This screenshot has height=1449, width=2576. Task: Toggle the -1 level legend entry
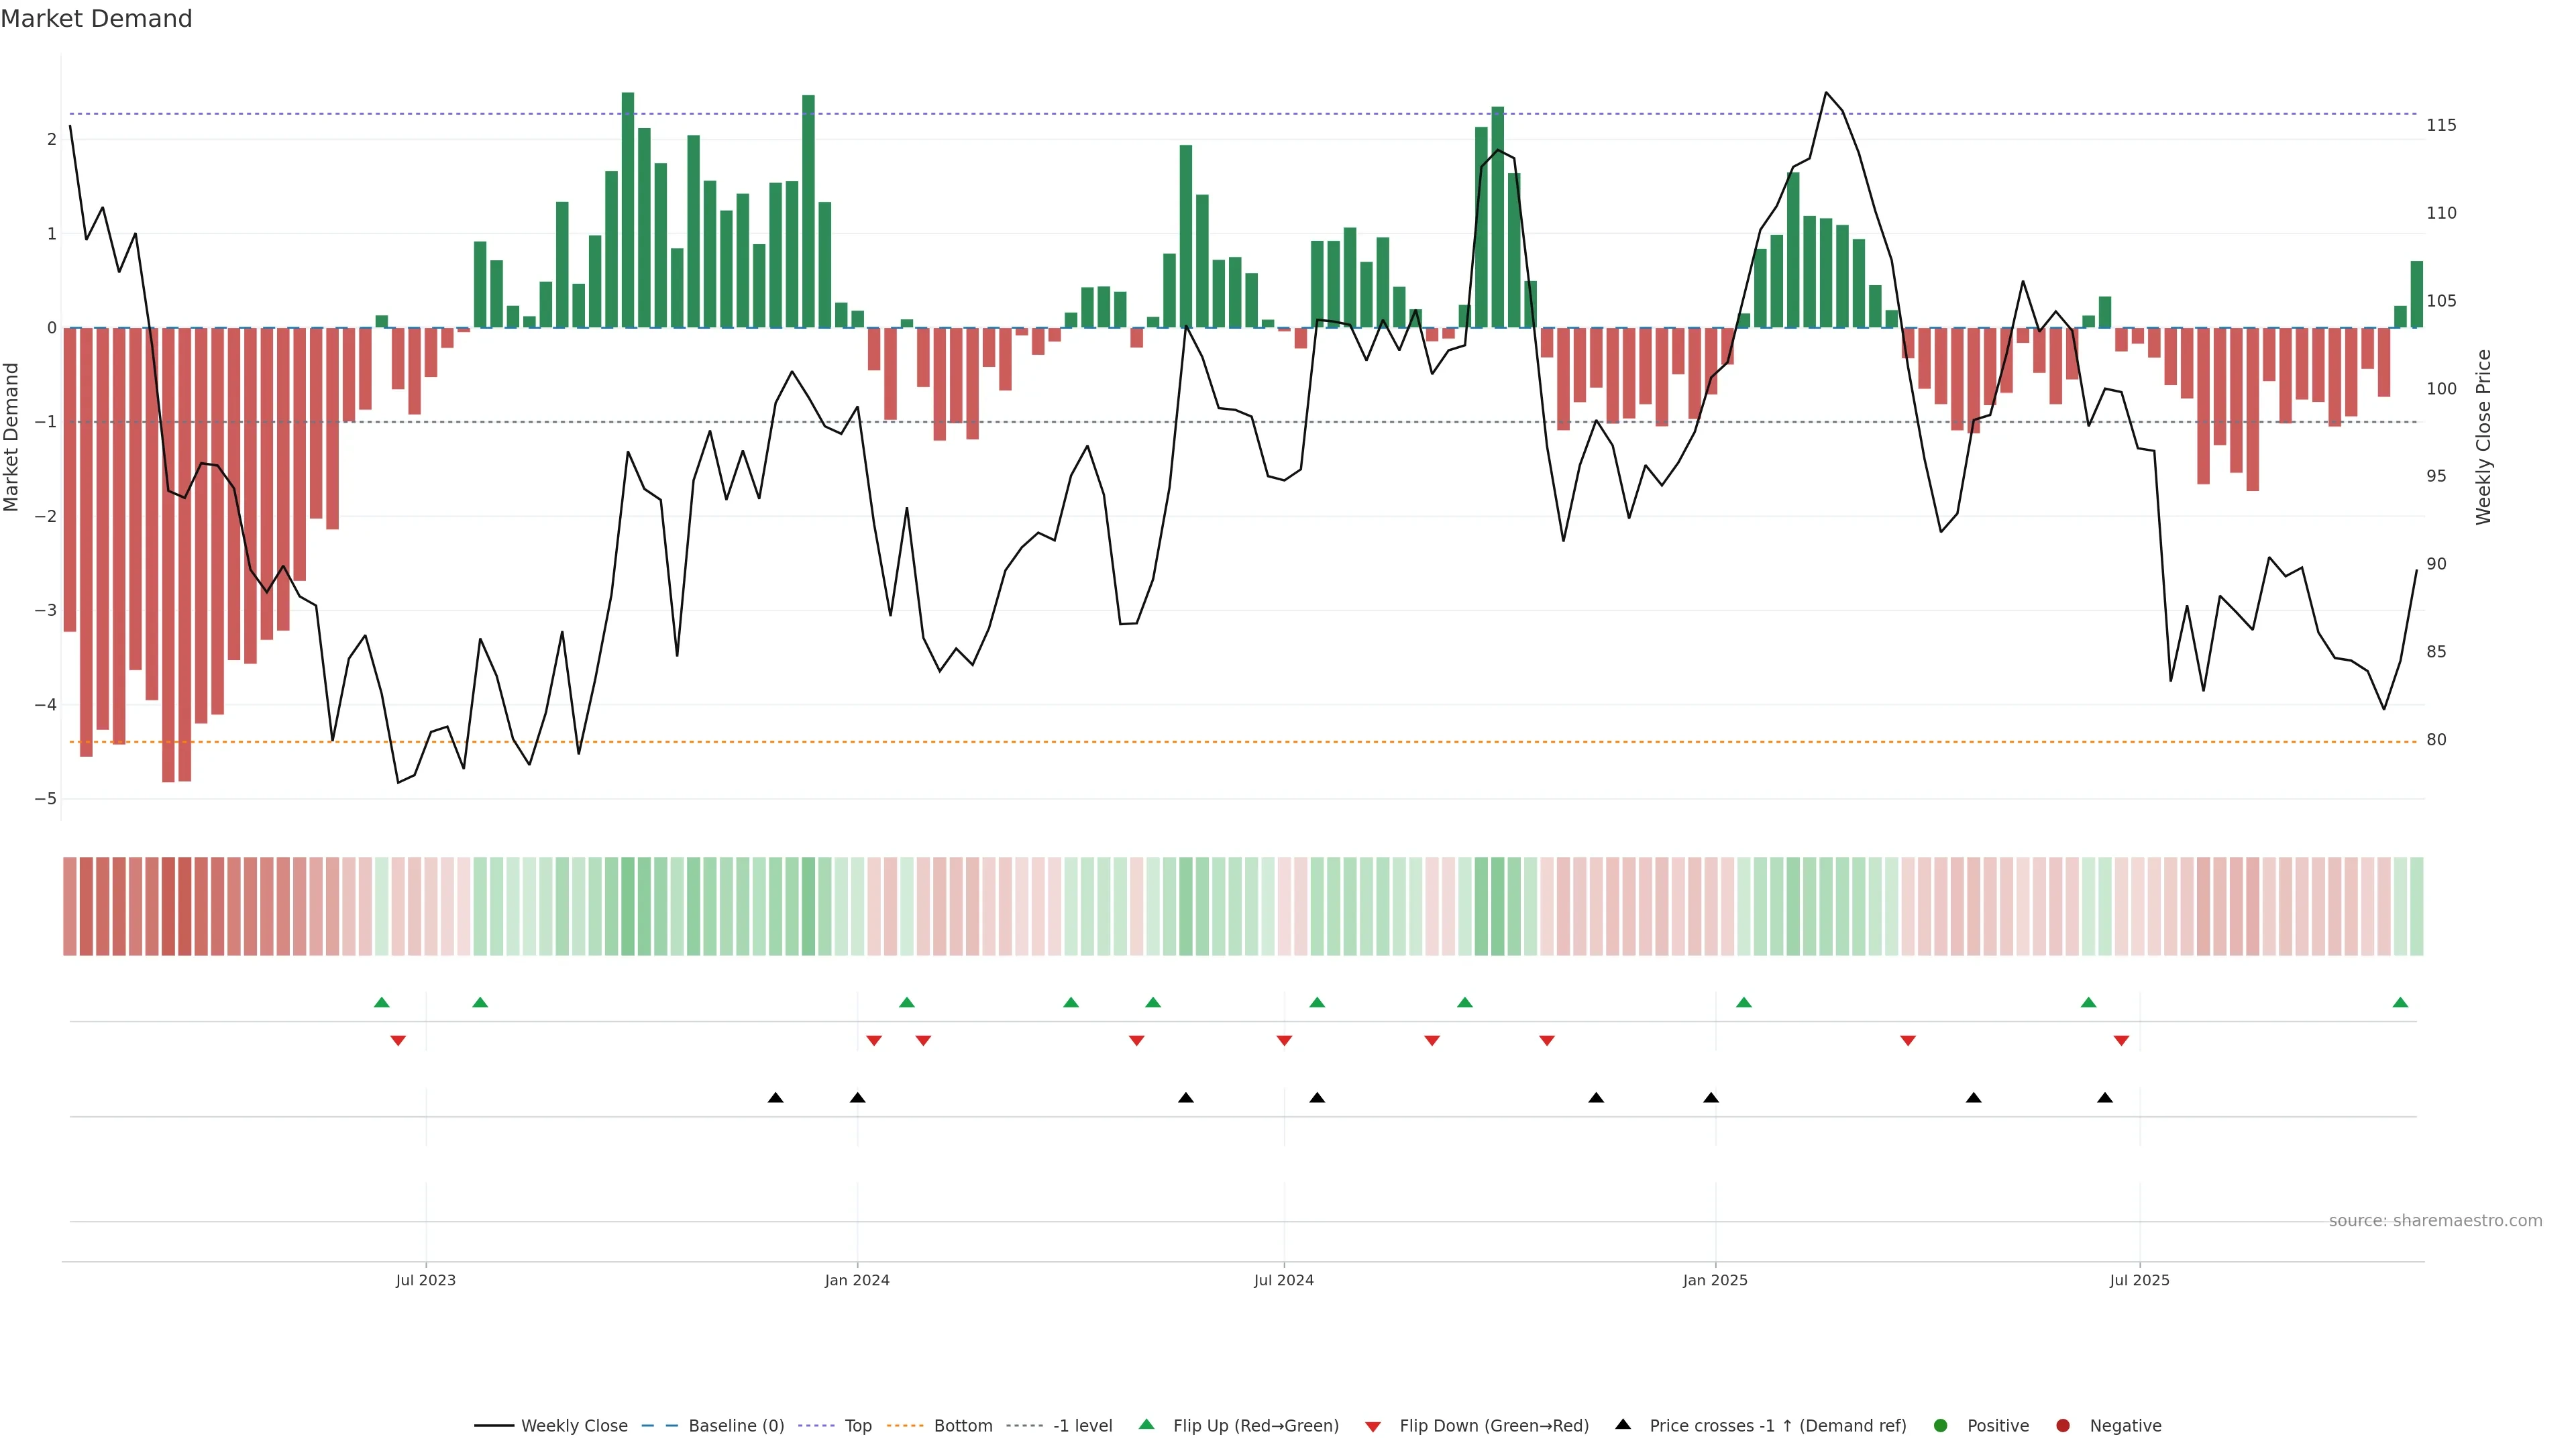[x=1082, y=1426]
